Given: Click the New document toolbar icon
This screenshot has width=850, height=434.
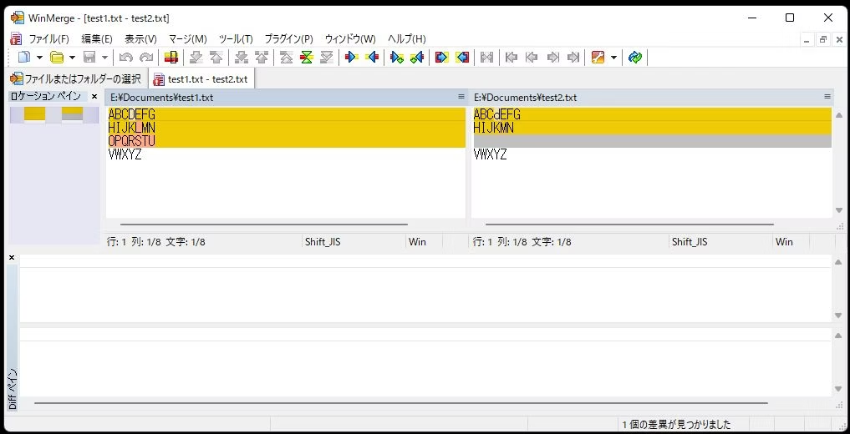Looking at the screenshot, I should coord(24,57).
